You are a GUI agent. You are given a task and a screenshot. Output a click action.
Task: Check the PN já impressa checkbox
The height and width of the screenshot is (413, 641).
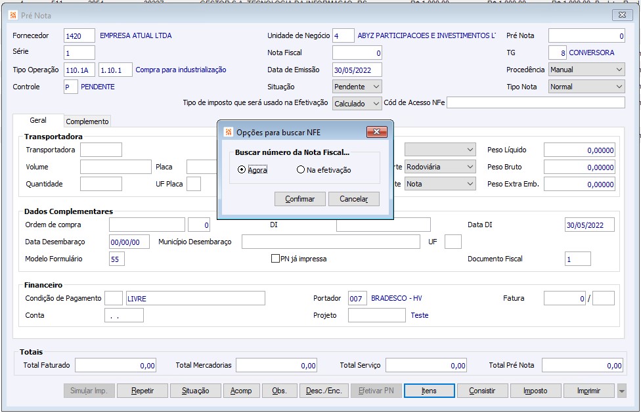pos(276,259)
